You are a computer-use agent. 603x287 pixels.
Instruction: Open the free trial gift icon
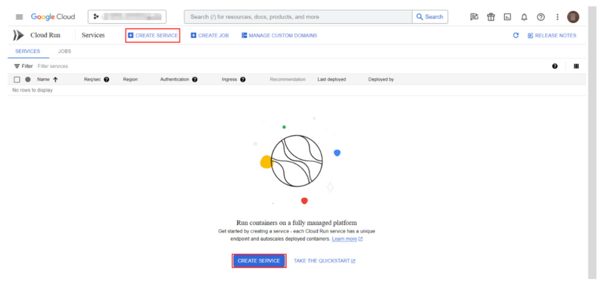pos(491,17)
